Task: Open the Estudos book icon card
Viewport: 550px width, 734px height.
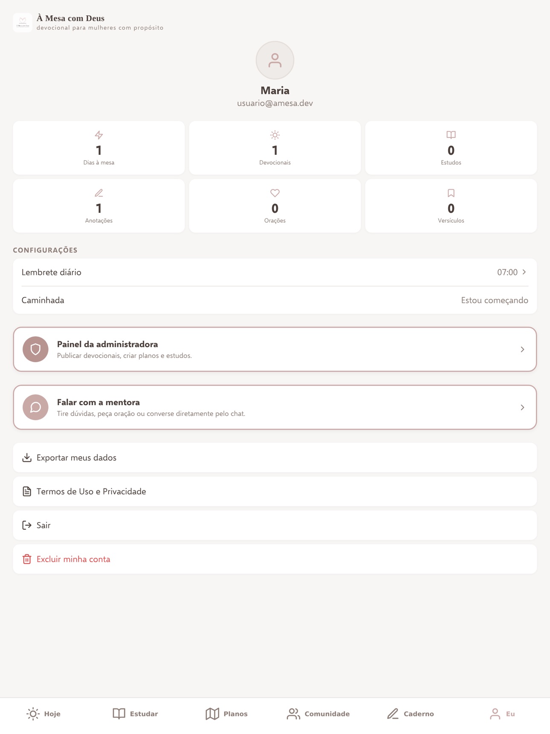Action: pos(451,148)
